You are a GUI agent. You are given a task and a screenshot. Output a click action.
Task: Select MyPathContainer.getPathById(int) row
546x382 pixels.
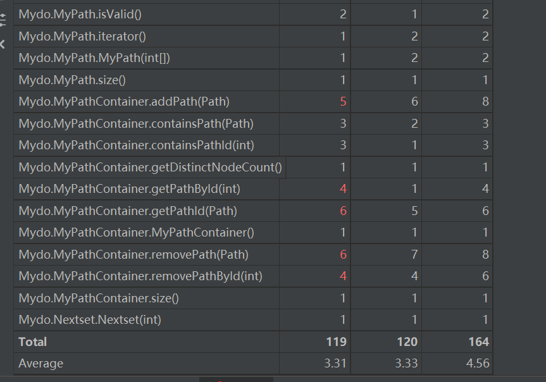[253, 188]
